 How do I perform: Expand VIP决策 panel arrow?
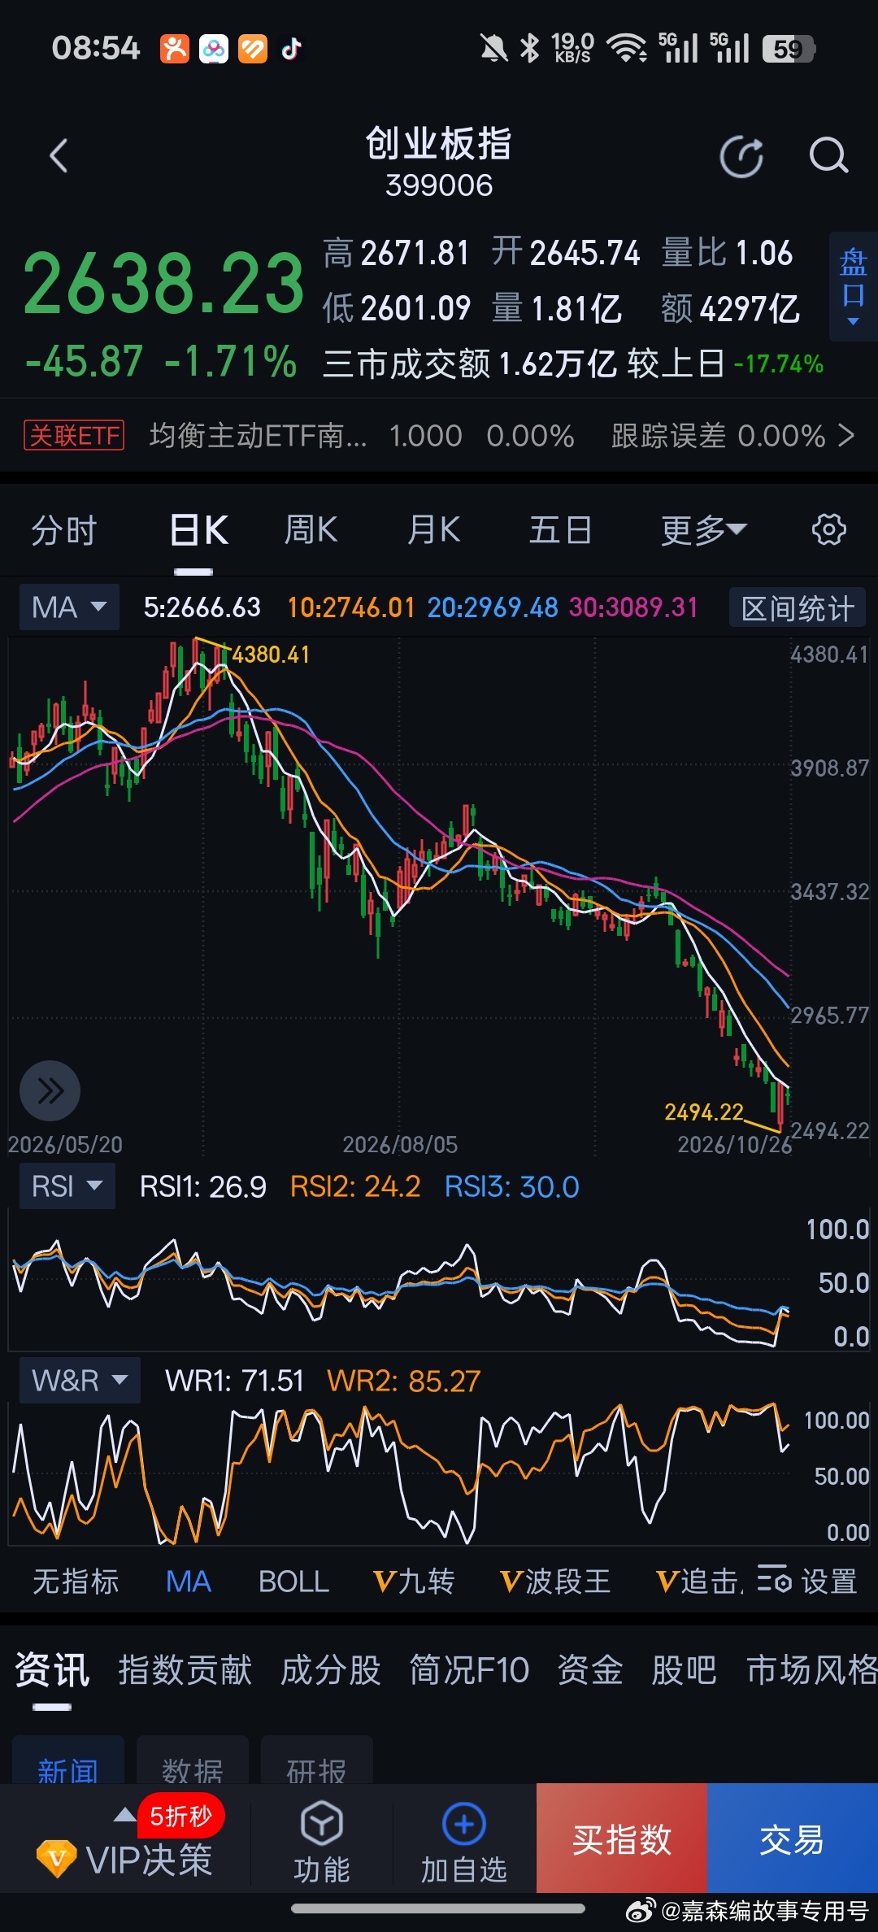[124, 1814]
